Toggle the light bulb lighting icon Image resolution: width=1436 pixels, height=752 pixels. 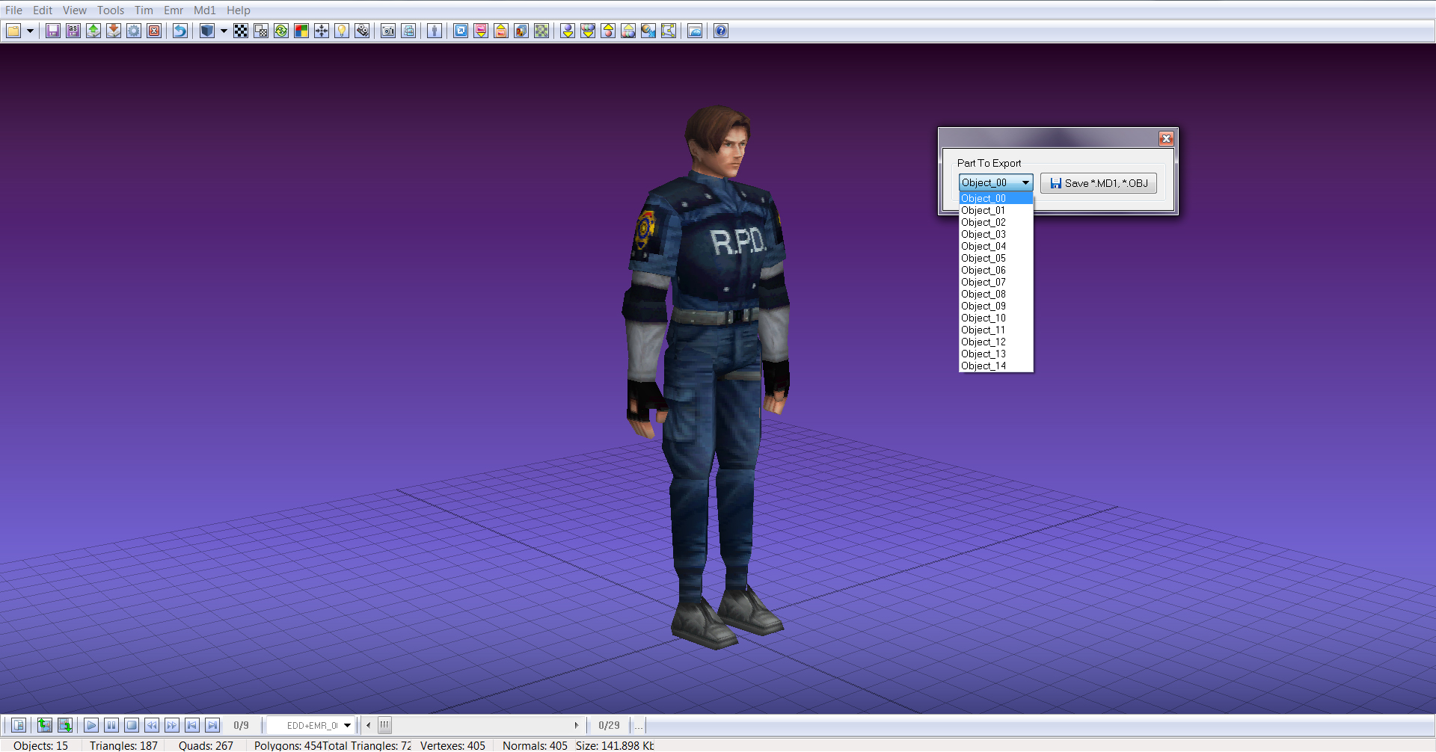pos(342,31)
